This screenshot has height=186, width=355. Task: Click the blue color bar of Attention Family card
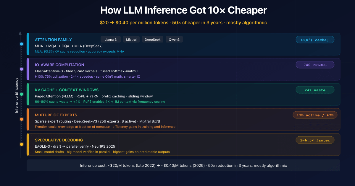pos(28,44)
